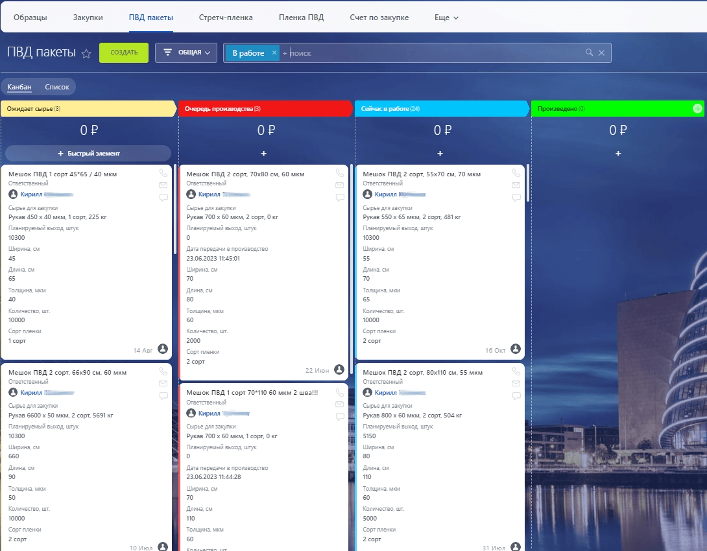Image resolution: width=707 pixels, height=551 pixels.
Task: Click chat icon on card 'Мешок ПВД 1 сорт 70*110 60 мкм 2 шва!!!'
Action: tap(339, 416)
